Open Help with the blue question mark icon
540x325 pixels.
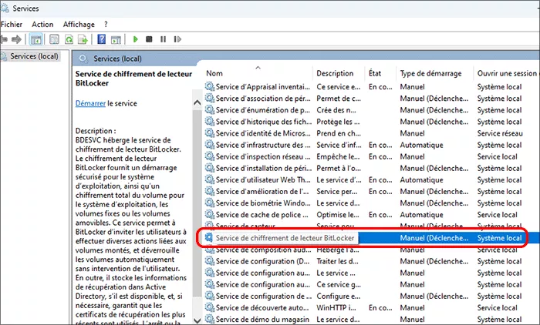tap(101, 39)
